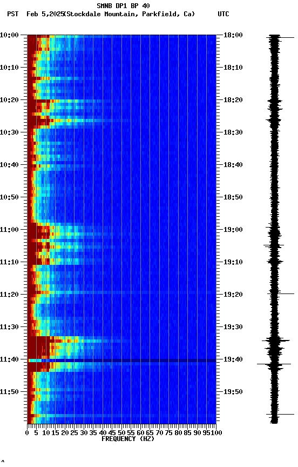
Task: Click the 80 Hz frequency tick label
Action: [178, 433]
